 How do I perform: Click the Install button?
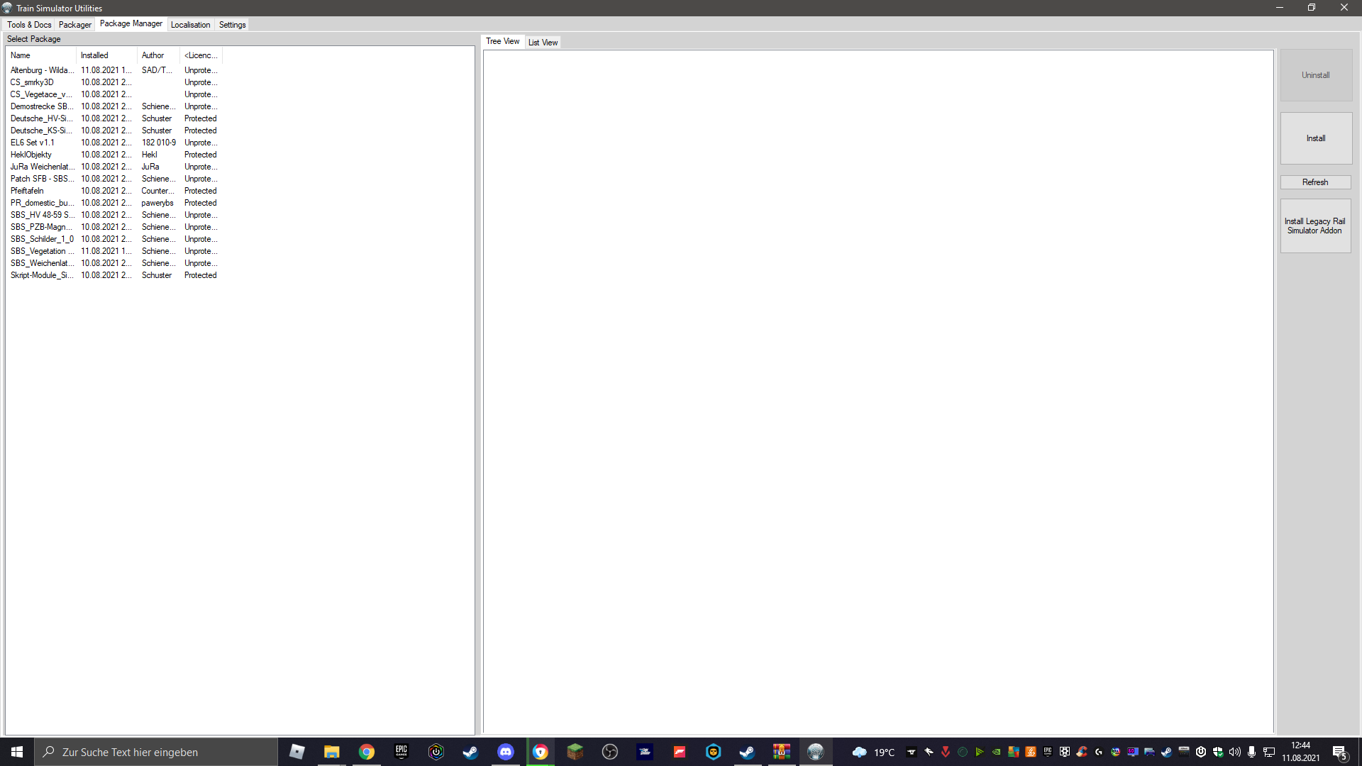pyautogui.click(x=1315, y=138)
